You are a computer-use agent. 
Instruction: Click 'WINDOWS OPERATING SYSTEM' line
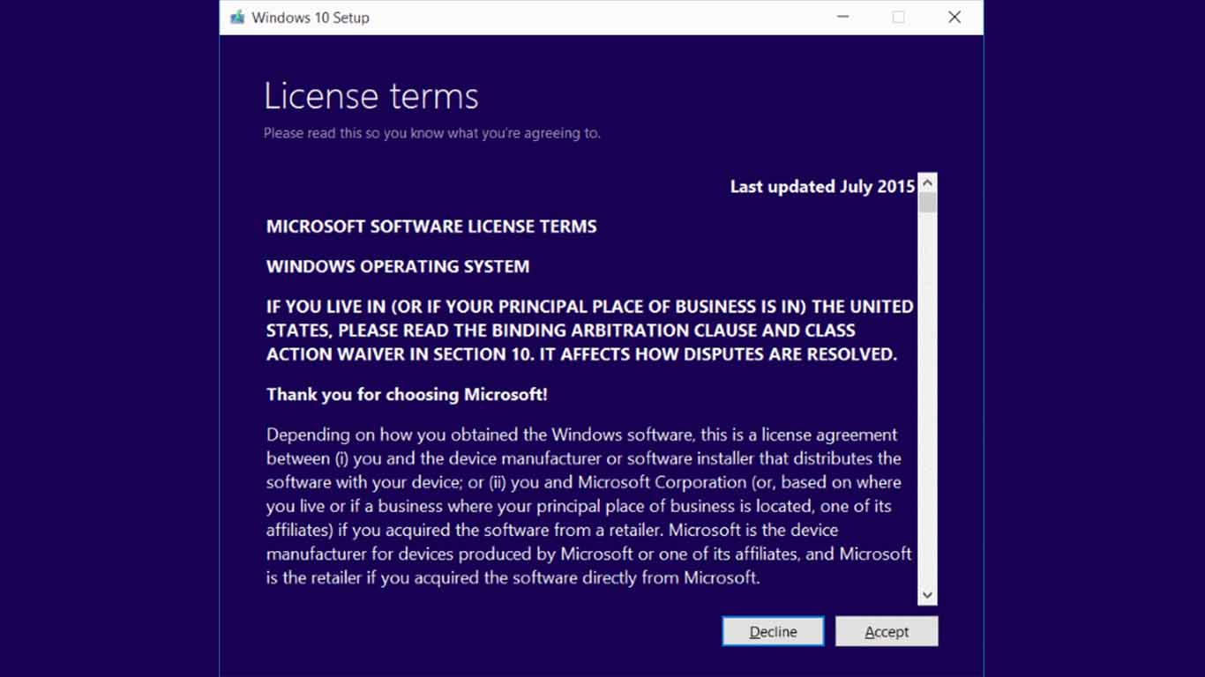tap(398, 266)
